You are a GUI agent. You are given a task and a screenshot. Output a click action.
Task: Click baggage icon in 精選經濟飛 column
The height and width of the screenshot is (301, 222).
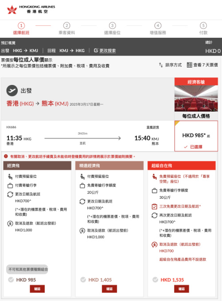[82, 185]
